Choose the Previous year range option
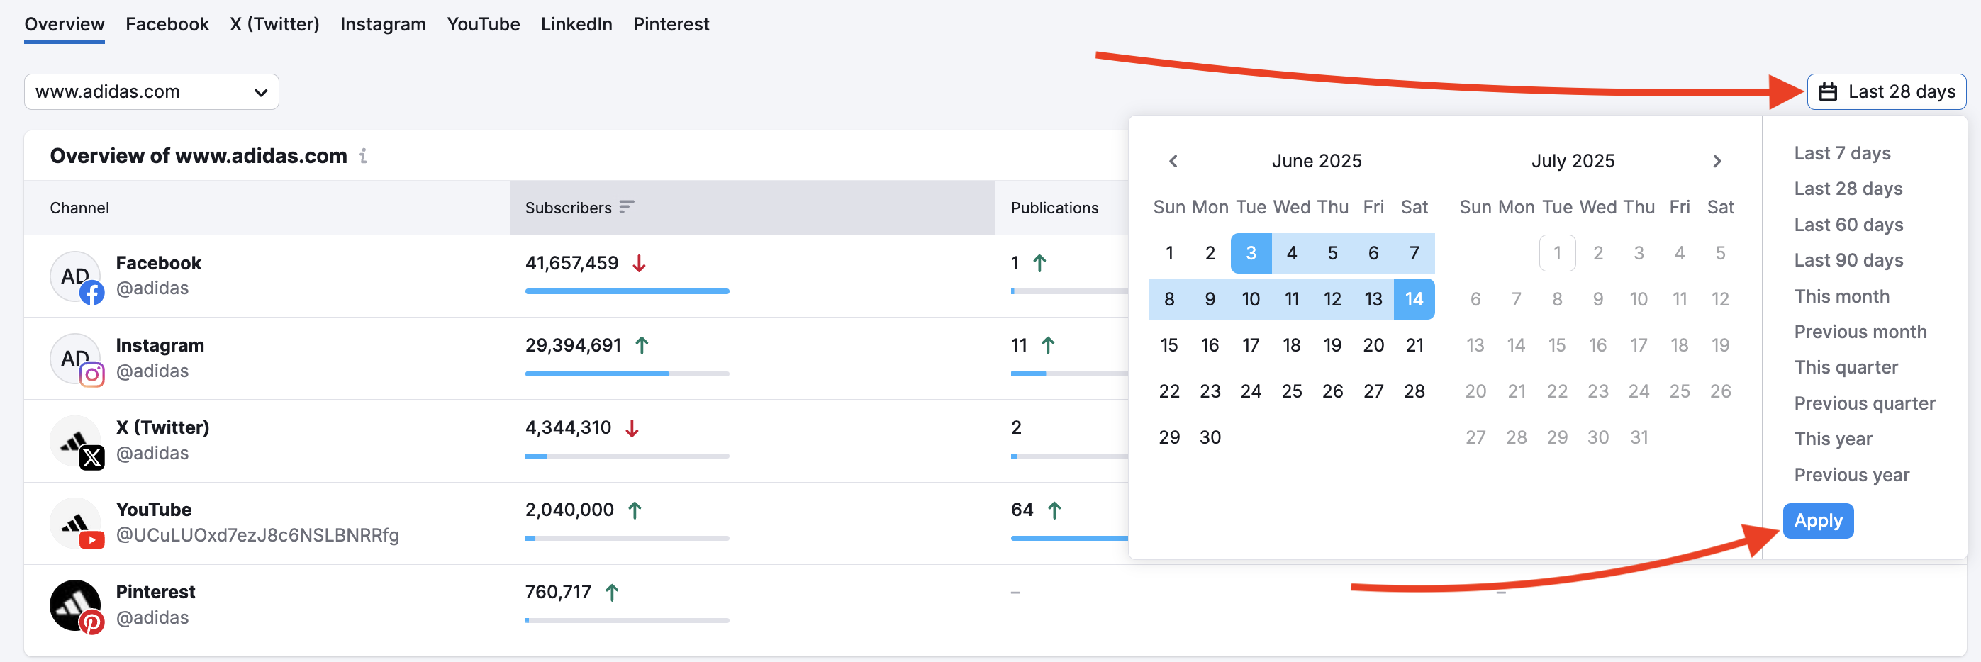 pos(1852,474)
